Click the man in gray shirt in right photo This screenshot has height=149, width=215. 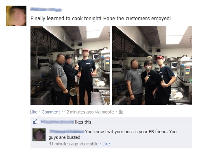134,82
